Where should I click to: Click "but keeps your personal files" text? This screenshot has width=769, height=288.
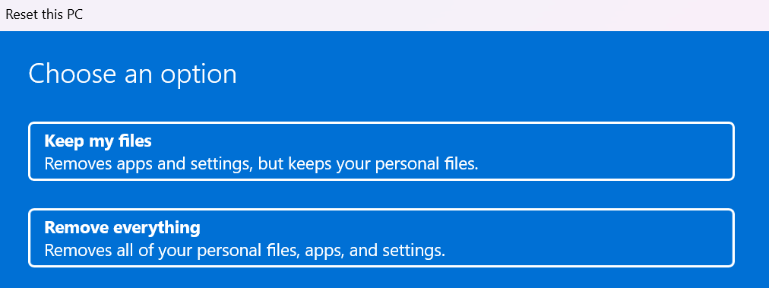coord(367,164)
